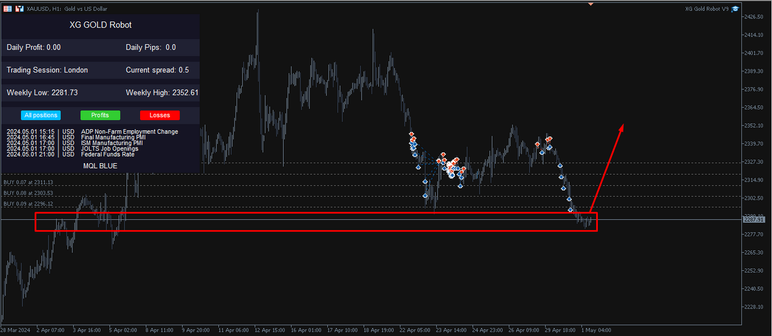Click the red Losses button
The width and height of the screenshot is (772, 336).
point(160,115)
